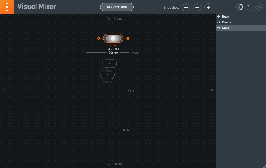The height and width of the screenshot is (168, 266).
Task: Capture a snapshot with the third plus icon
Action: point(208,7)
